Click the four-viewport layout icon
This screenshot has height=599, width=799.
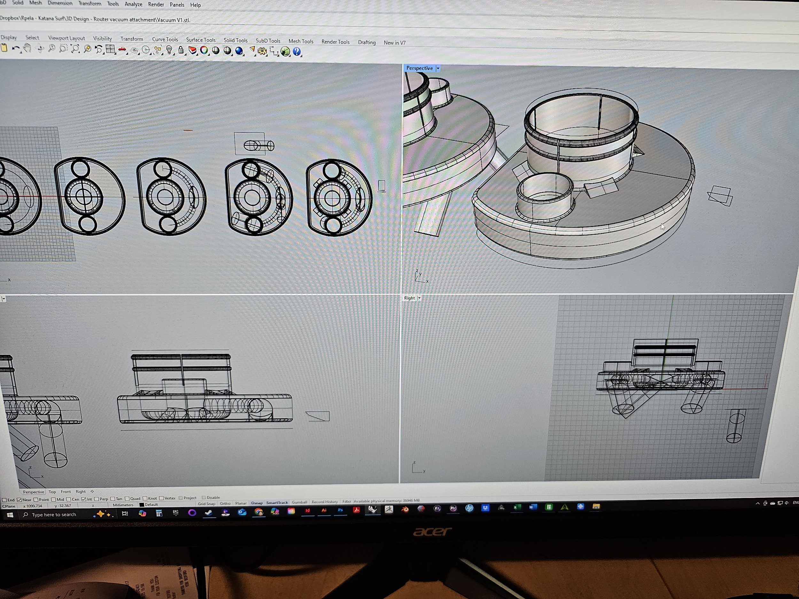point(111,50)
